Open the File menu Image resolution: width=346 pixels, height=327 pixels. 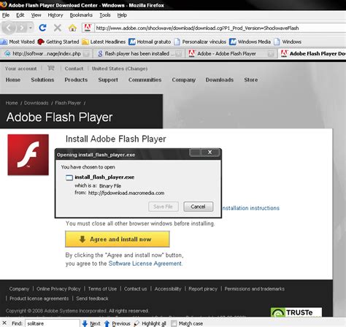(6, 15)
